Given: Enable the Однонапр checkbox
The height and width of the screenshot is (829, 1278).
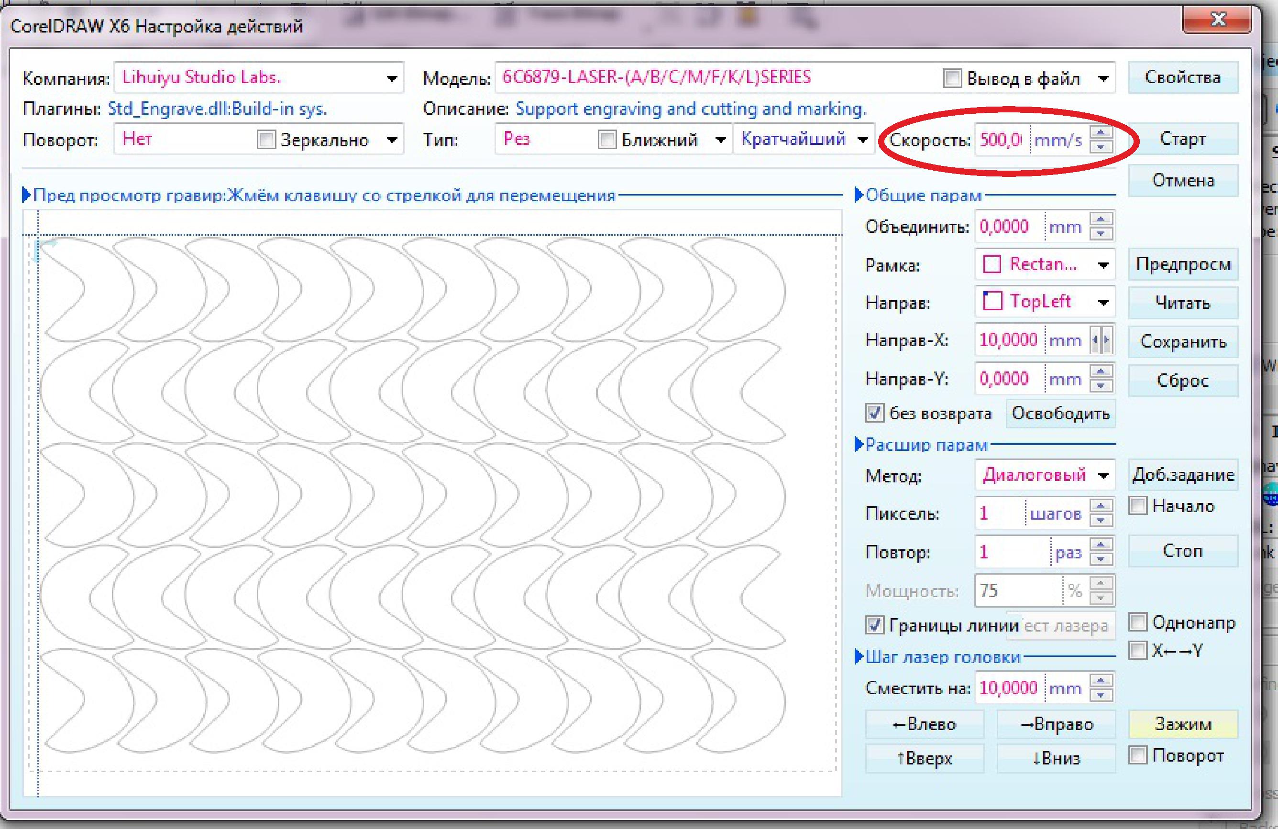Looking at the screenshot, I should (x=1138, y=622).
